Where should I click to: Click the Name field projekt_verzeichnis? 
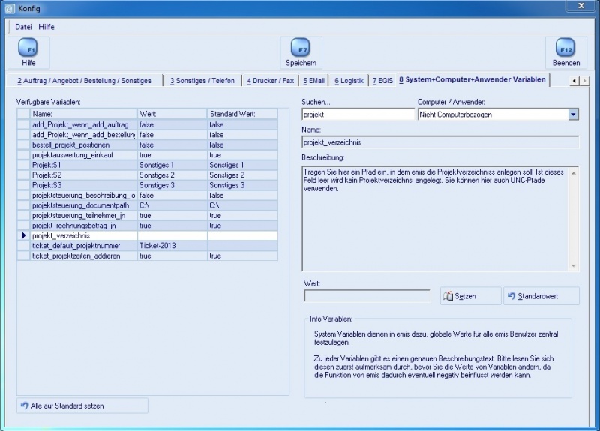(x=440, y=142)
